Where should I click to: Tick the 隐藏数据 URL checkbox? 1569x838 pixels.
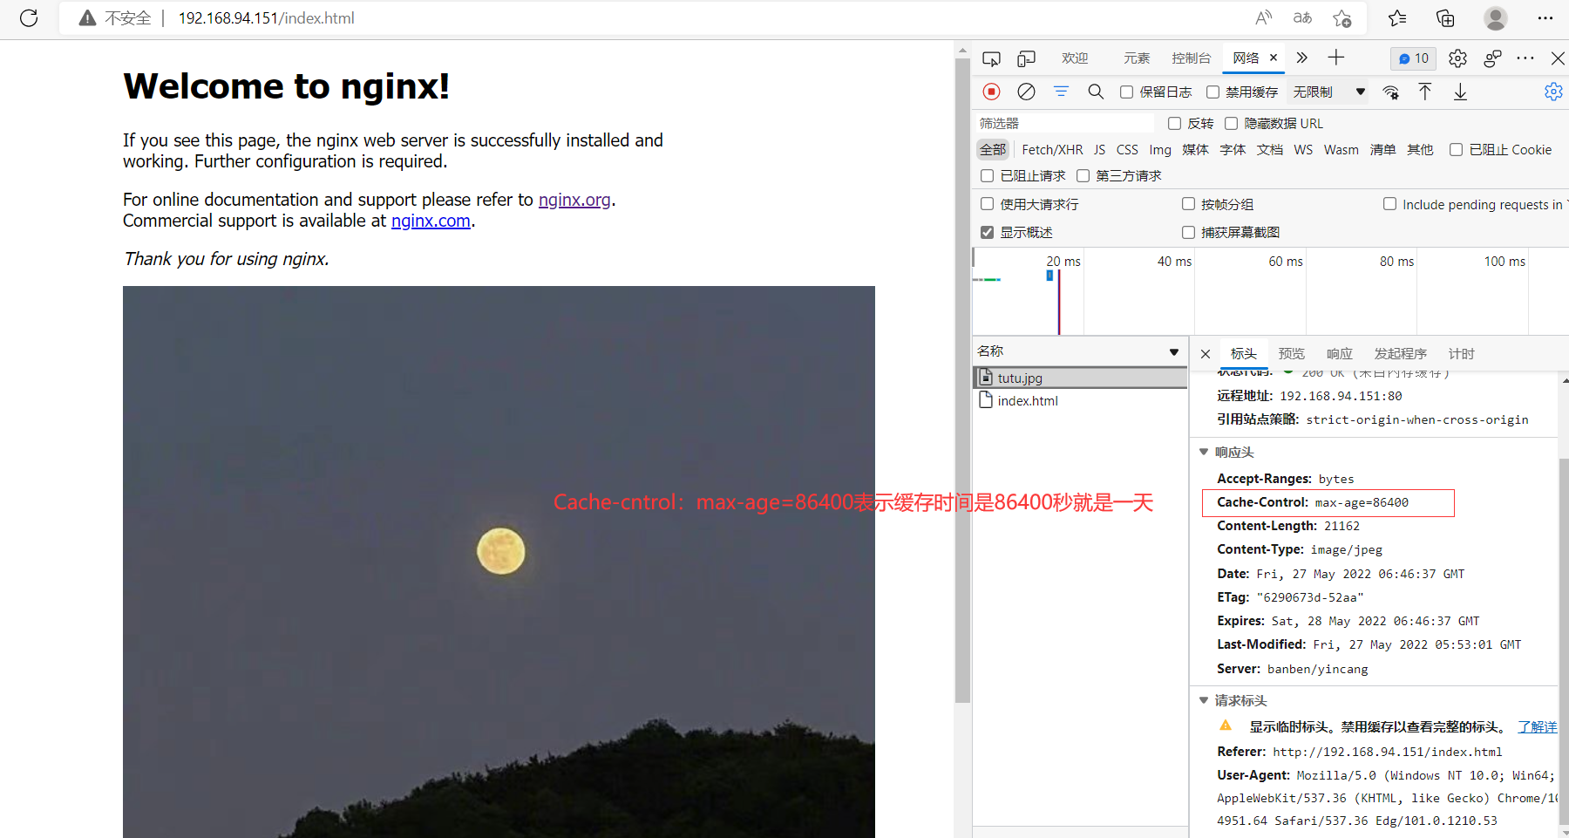pyautogui.click(x=1231, y=123)
